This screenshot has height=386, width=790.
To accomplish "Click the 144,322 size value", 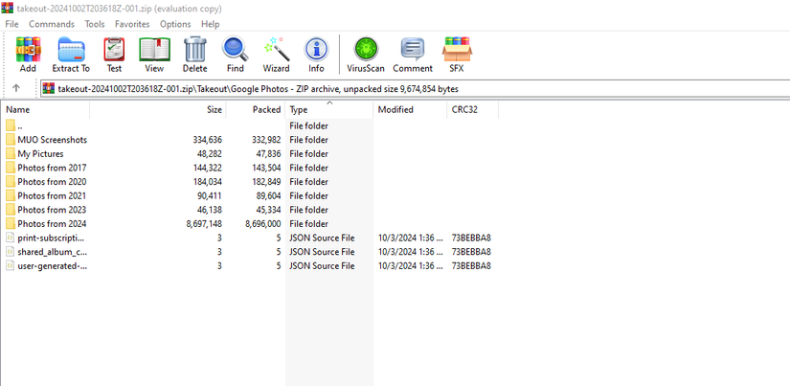I will click(x=207, y=168).
